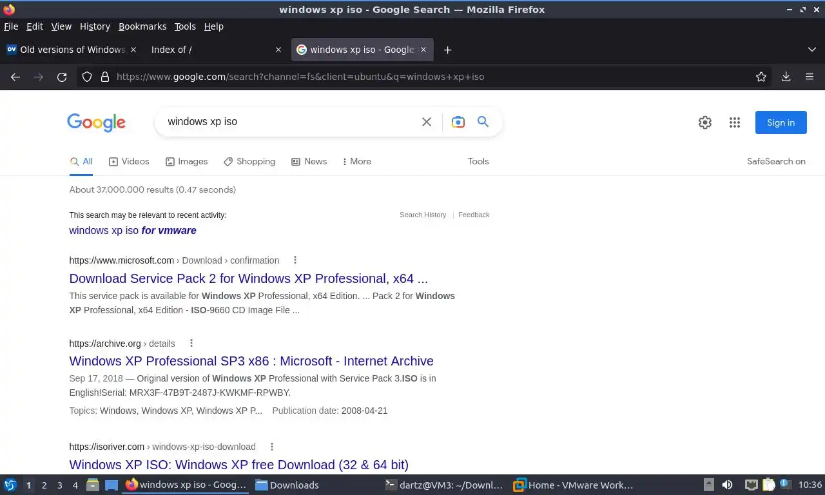The height and width of the screenshot is (495, 825).
Task: Open the Firefox hamburger application menu
Action: pyautogui.click(x=810, y=77)
